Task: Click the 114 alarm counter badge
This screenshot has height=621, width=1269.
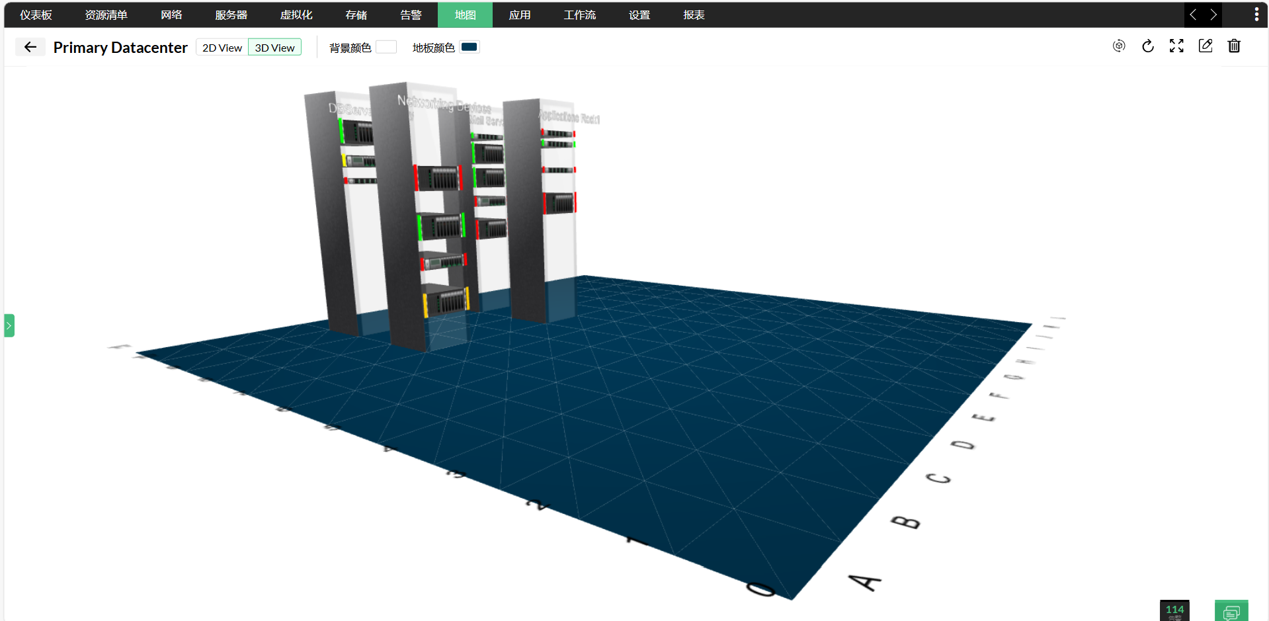Action: [x=1174, y=610]
